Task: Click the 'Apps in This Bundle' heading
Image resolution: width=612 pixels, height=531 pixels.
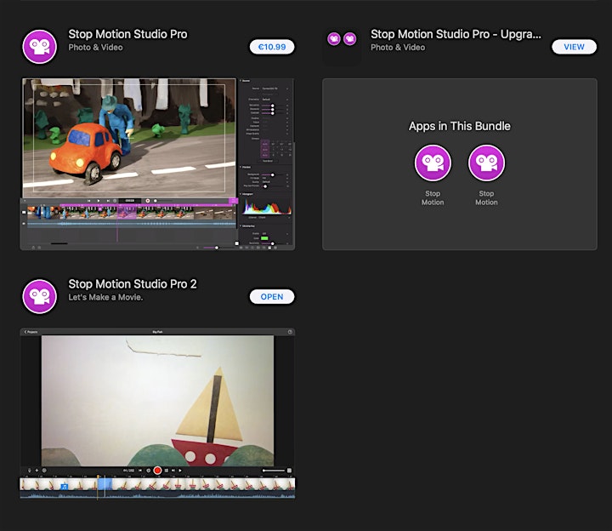Action: coord(459,126)
